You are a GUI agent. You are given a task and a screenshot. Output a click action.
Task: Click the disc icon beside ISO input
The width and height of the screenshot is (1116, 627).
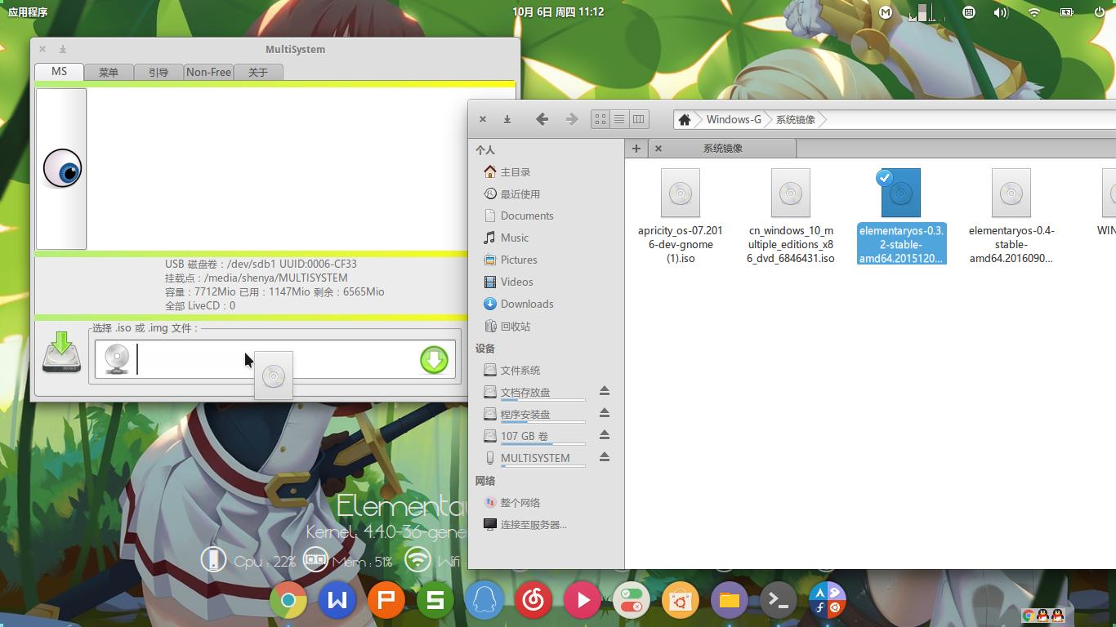(x=117, y=359)
